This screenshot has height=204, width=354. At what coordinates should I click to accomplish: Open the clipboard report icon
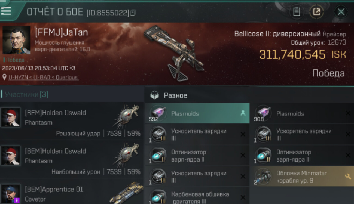[x=297, y=12]
